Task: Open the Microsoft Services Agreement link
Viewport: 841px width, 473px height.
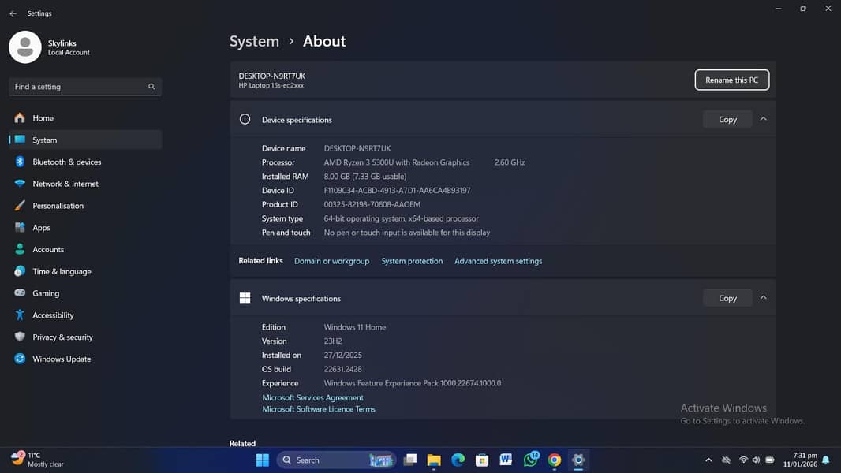Action: tap(312, 398)
